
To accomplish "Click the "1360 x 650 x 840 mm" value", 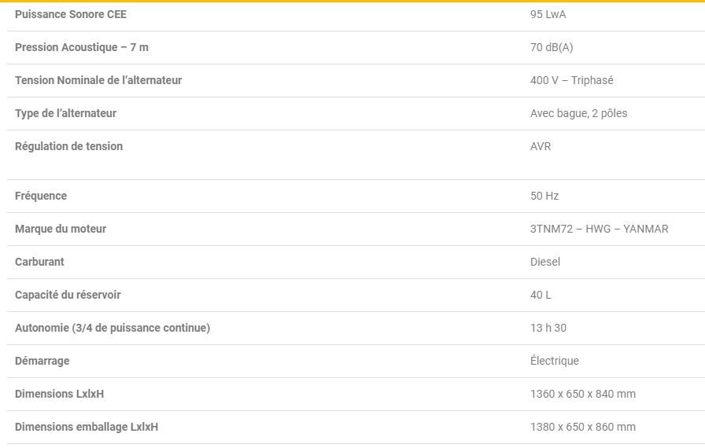I will point(583,394).
